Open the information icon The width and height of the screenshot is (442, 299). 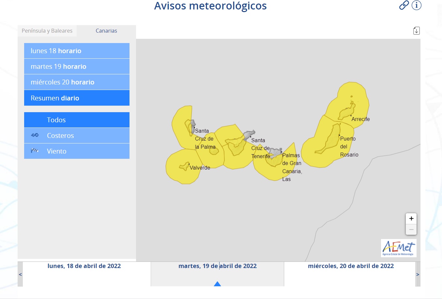click(x=417, y=5)
